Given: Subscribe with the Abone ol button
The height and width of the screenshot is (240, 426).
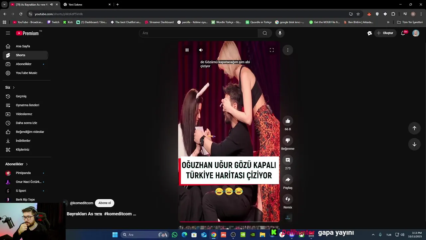Looking at the screenshot, I should click(x=105, y=203).
